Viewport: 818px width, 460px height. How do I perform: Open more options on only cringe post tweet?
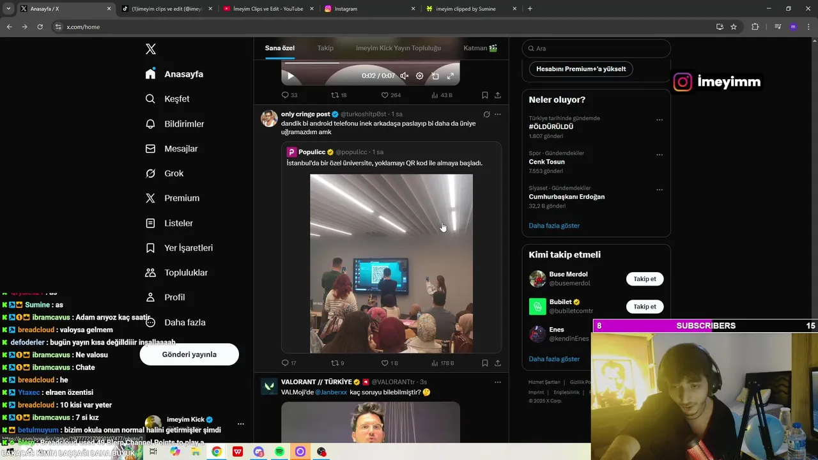tap(498, 114)
